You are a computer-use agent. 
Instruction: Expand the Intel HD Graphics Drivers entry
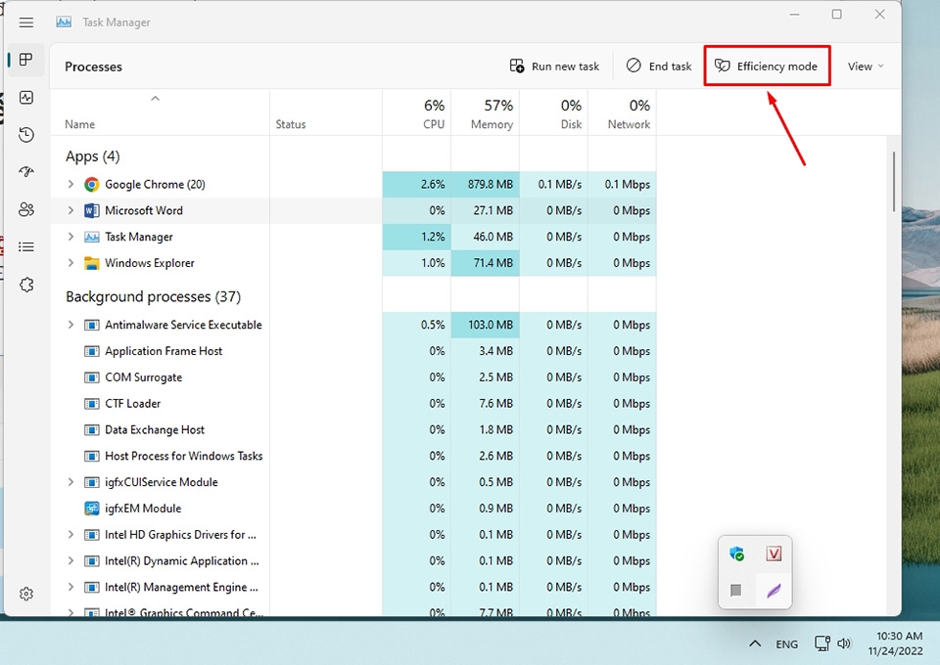pos(69,534)
